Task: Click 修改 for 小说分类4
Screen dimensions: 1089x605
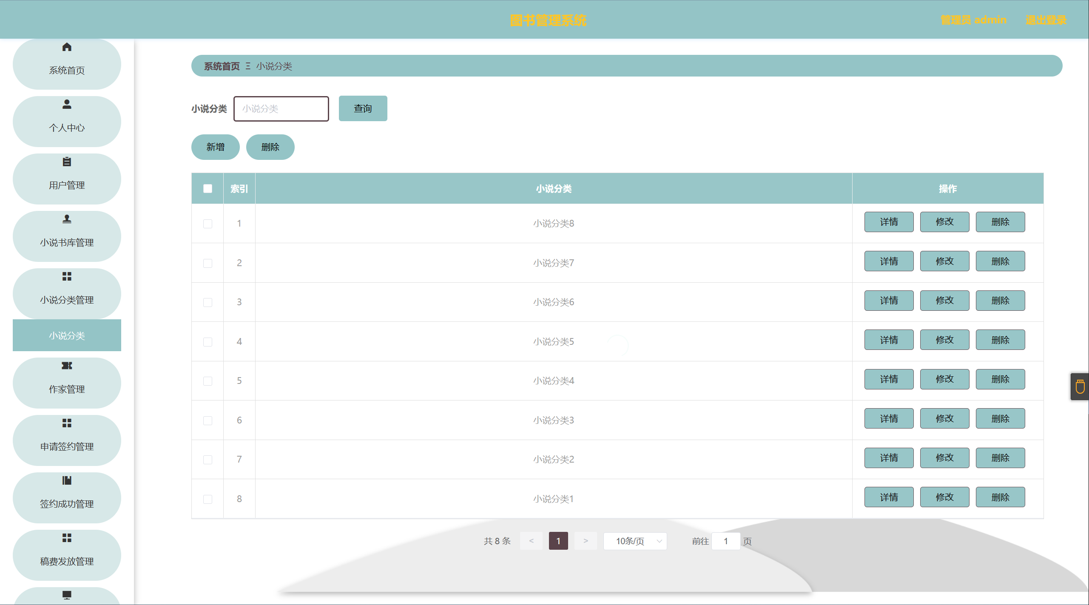Action: tap(944, 379)
